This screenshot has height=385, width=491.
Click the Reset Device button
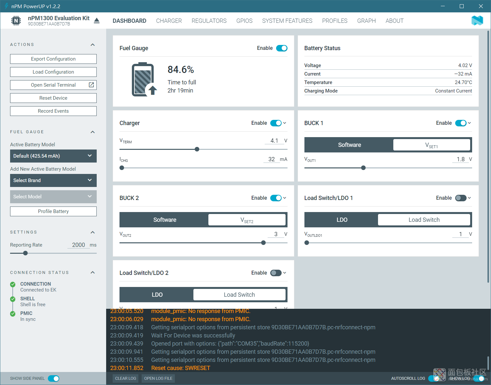pyautogui.click(x=53, y=98)
